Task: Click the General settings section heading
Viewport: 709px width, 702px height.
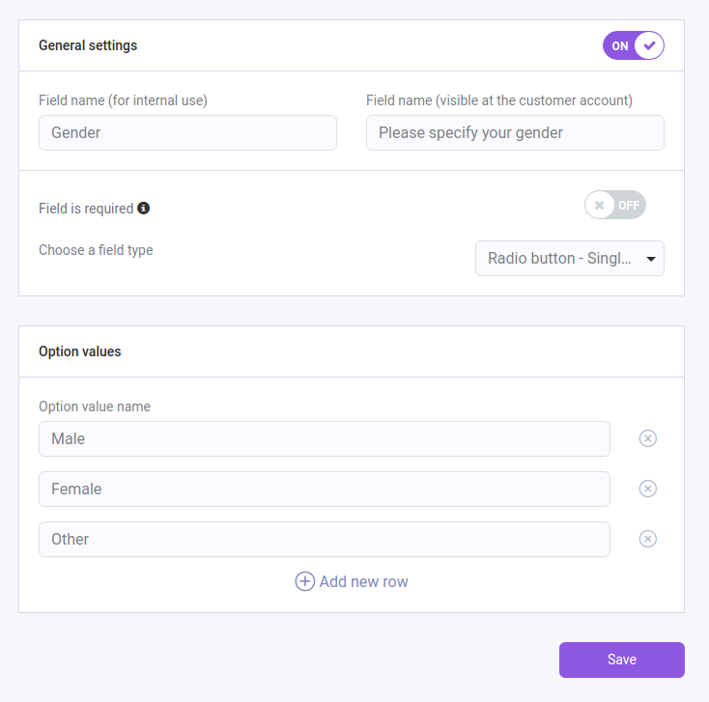Action: (88, 45)
